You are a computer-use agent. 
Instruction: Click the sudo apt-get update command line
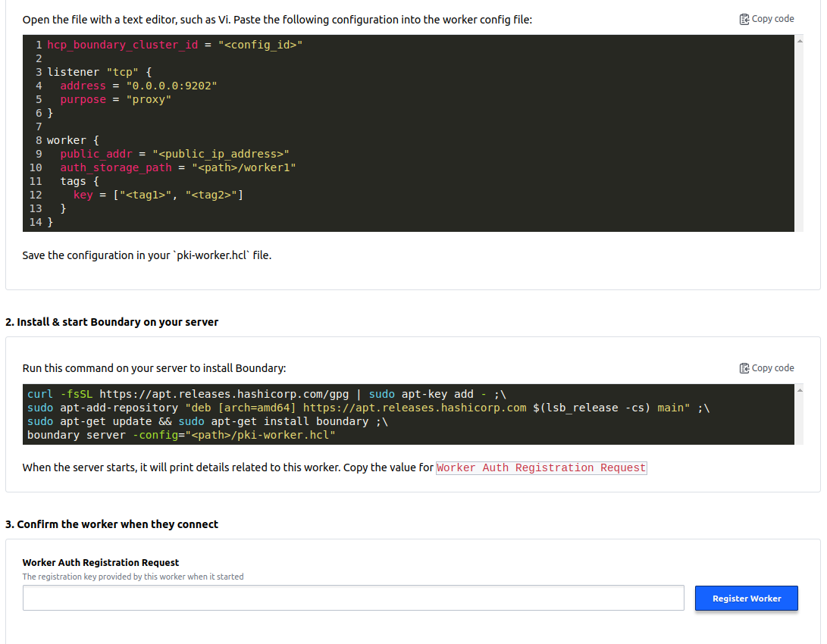tap(207, 421)
